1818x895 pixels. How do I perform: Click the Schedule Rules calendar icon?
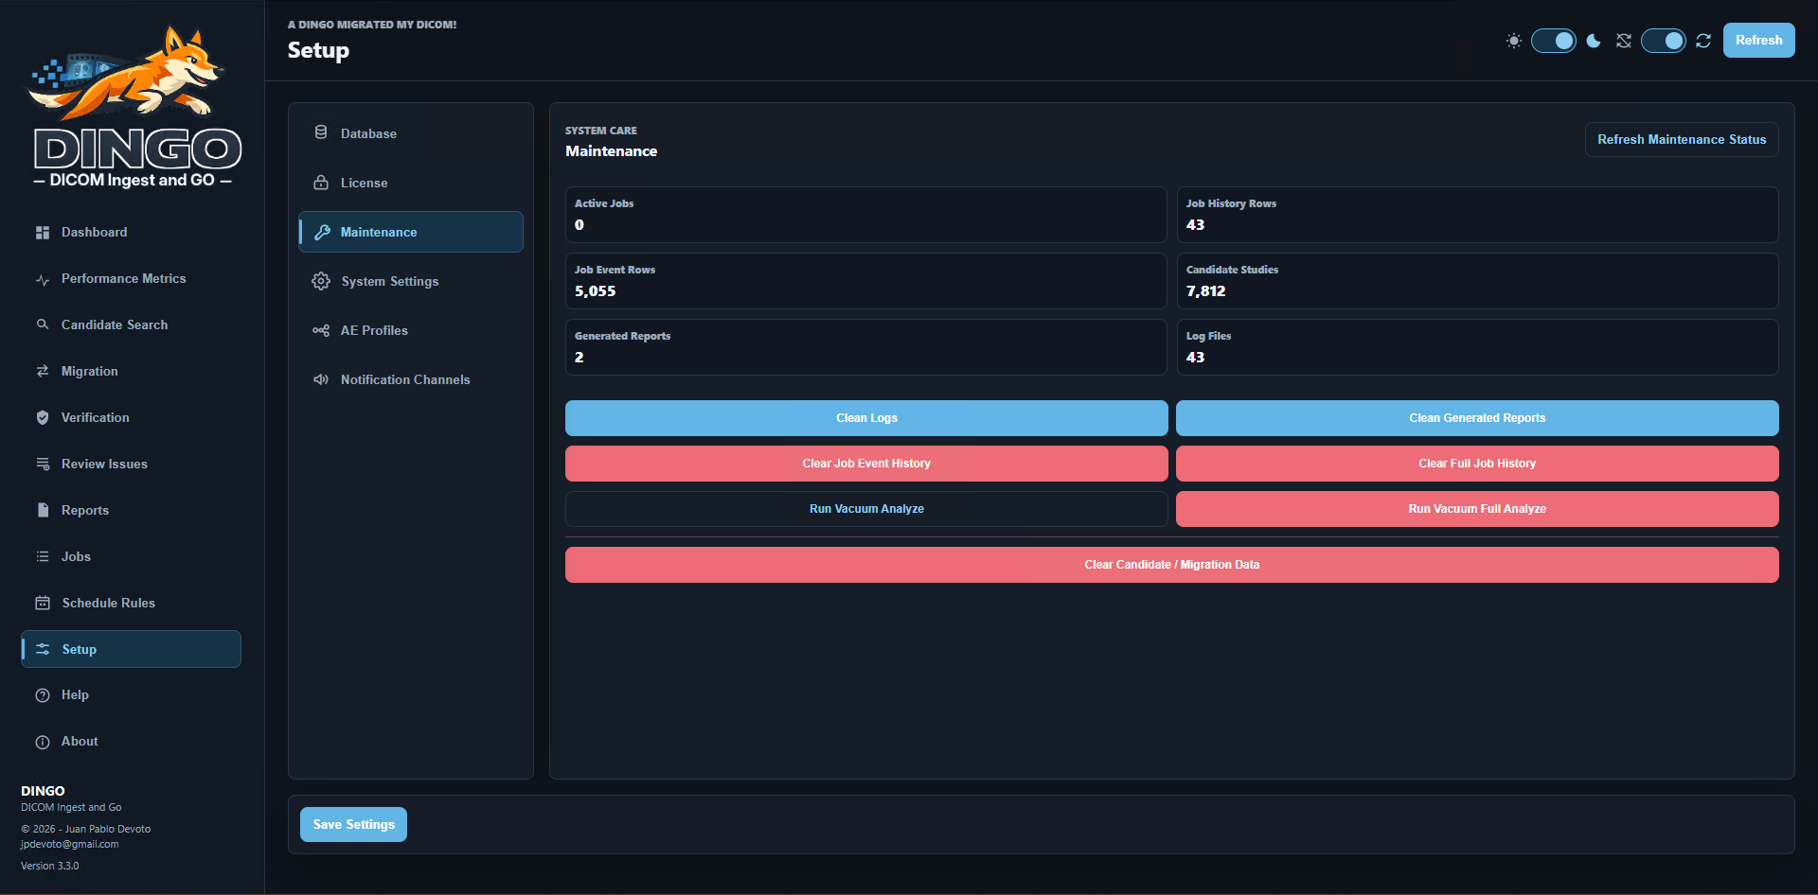(43, 603)
